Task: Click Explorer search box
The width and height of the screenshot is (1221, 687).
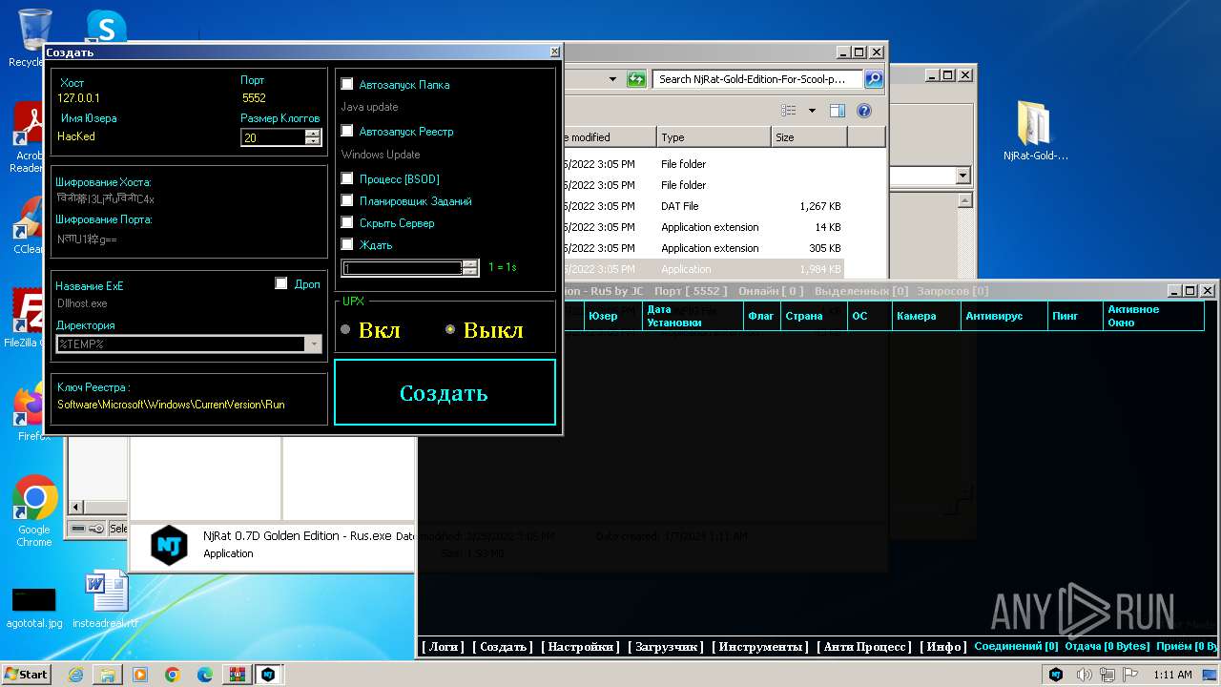Action: click(x=758, y=79)
